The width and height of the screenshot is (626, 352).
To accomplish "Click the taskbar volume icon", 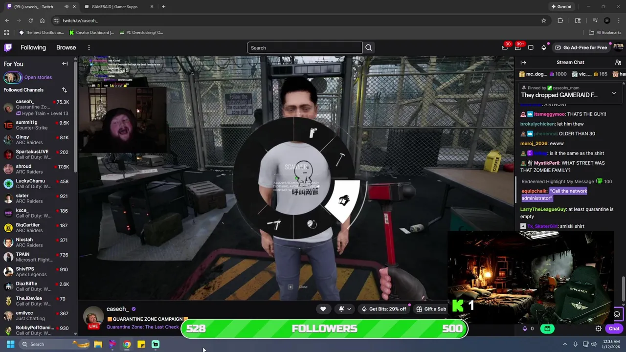I will point(594,344).
